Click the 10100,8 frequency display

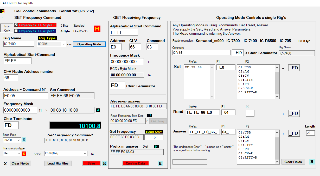click(75, 125)
